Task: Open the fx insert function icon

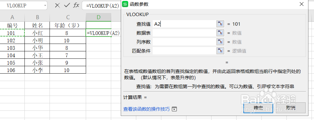Action: click(x=76, y=6)
